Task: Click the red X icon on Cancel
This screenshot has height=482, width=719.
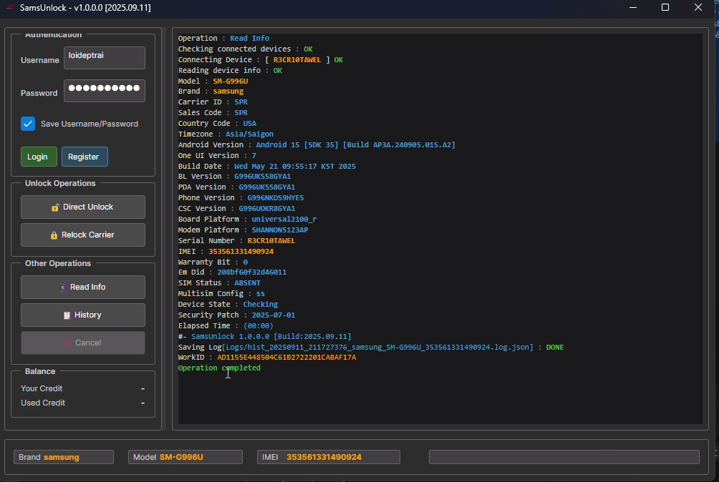Action: tap(68, 343)
